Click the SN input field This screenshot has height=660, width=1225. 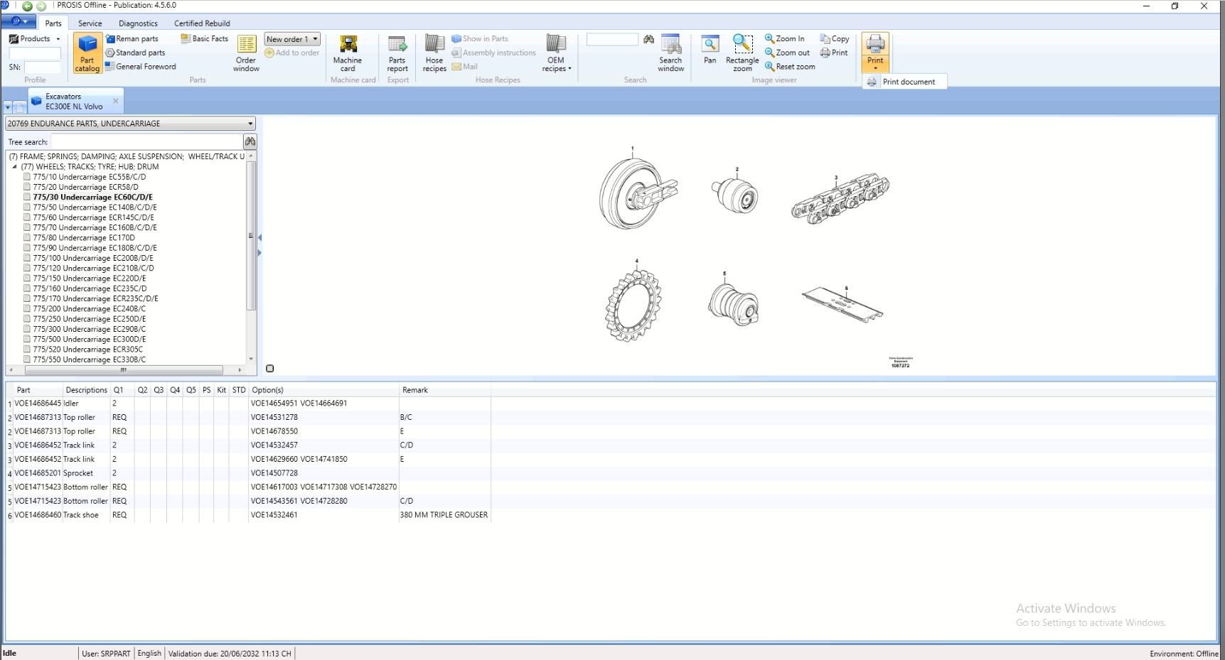pos(43,67)
